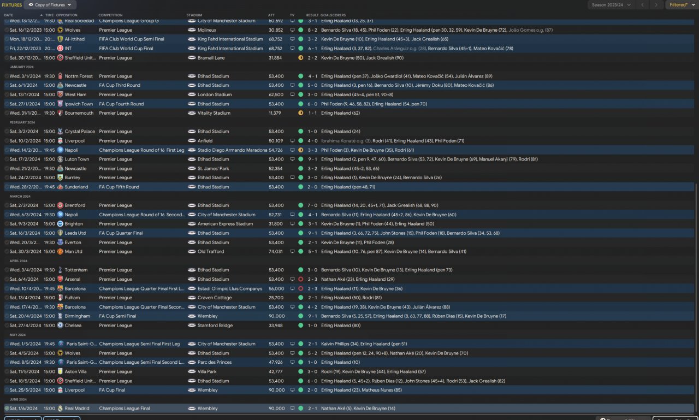Toggle the Real Madrid final row checkbox
The height and width of the screenshot is (420, 699).
click(x=7, y=409)
